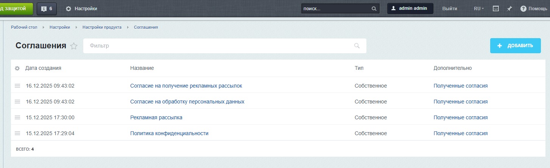550x168 pixels.
Task: Sort by Название column header
Action: 142,68
